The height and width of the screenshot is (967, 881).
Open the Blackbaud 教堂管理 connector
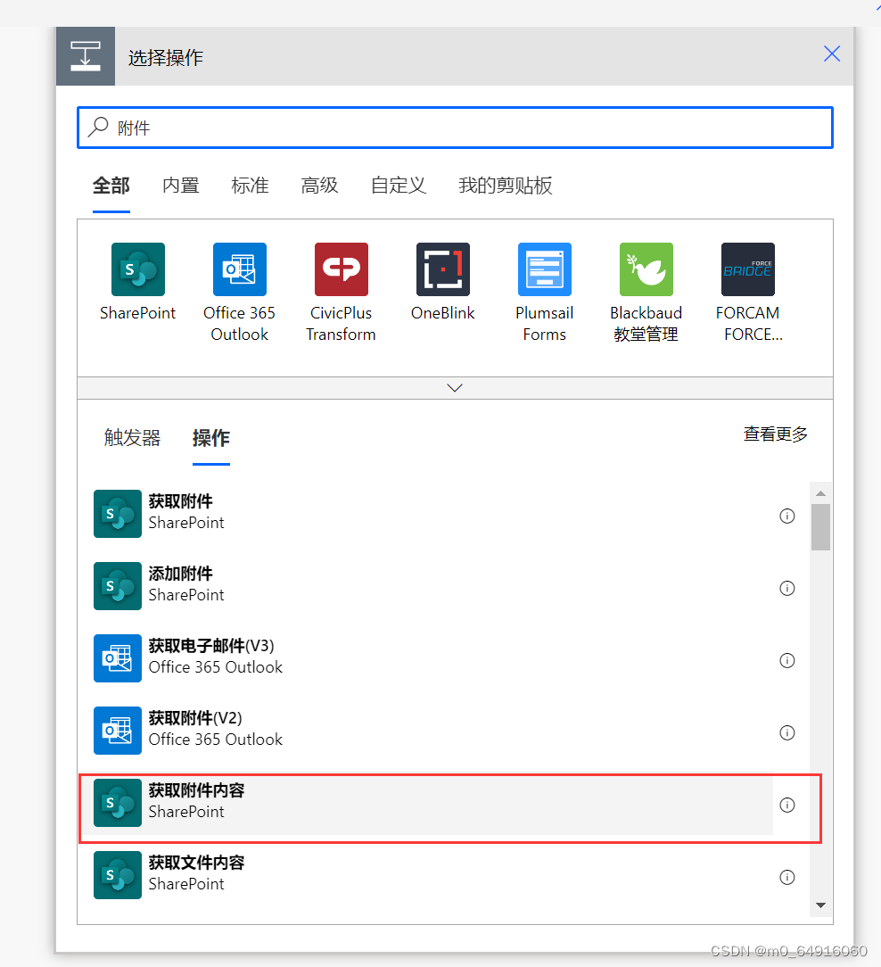point(646,269)
